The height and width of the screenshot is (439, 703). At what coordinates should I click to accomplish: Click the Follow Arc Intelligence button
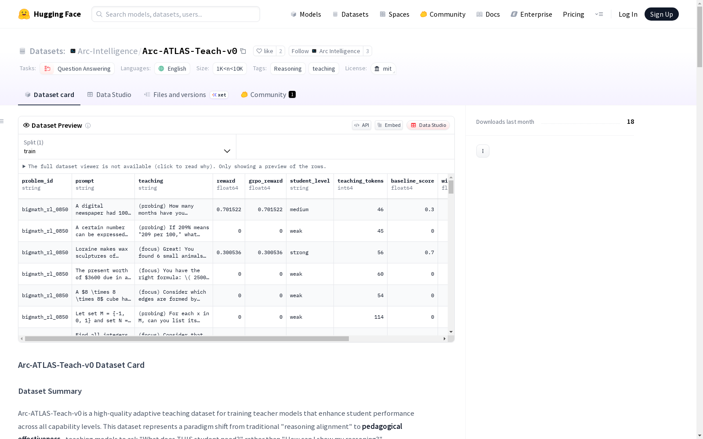(326, 51)
